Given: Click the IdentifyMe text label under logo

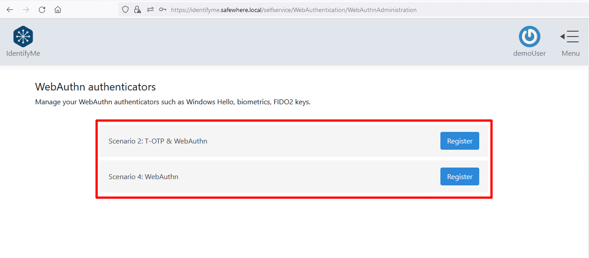Looking at the screenshot, I should [x=23, y=53].
